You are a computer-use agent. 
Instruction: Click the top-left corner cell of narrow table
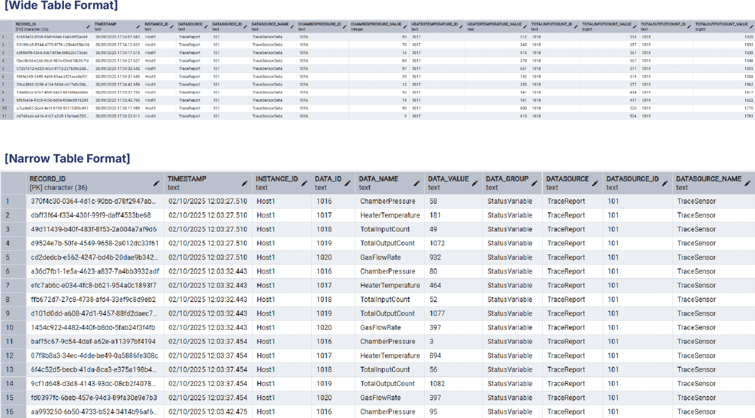[x=13, y=183]
